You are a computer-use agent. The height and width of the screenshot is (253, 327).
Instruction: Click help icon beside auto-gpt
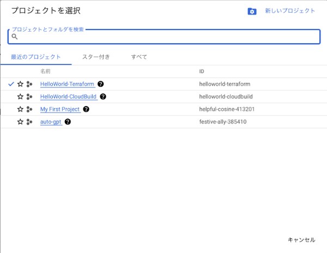click(68, 122)
